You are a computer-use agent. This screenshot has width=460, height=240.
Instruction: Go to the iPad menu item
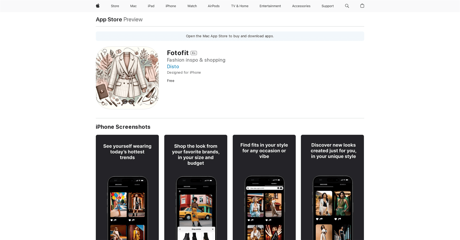(x=151, y=6)
